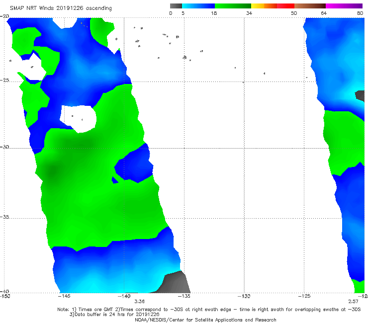Click the color bar label '34'
The image size is (368, 323).
(x=249, y=13)
